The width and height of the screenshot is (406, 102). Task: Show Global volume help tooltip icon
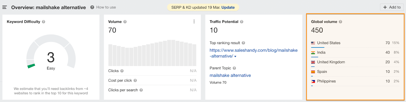tap(341, 22)
